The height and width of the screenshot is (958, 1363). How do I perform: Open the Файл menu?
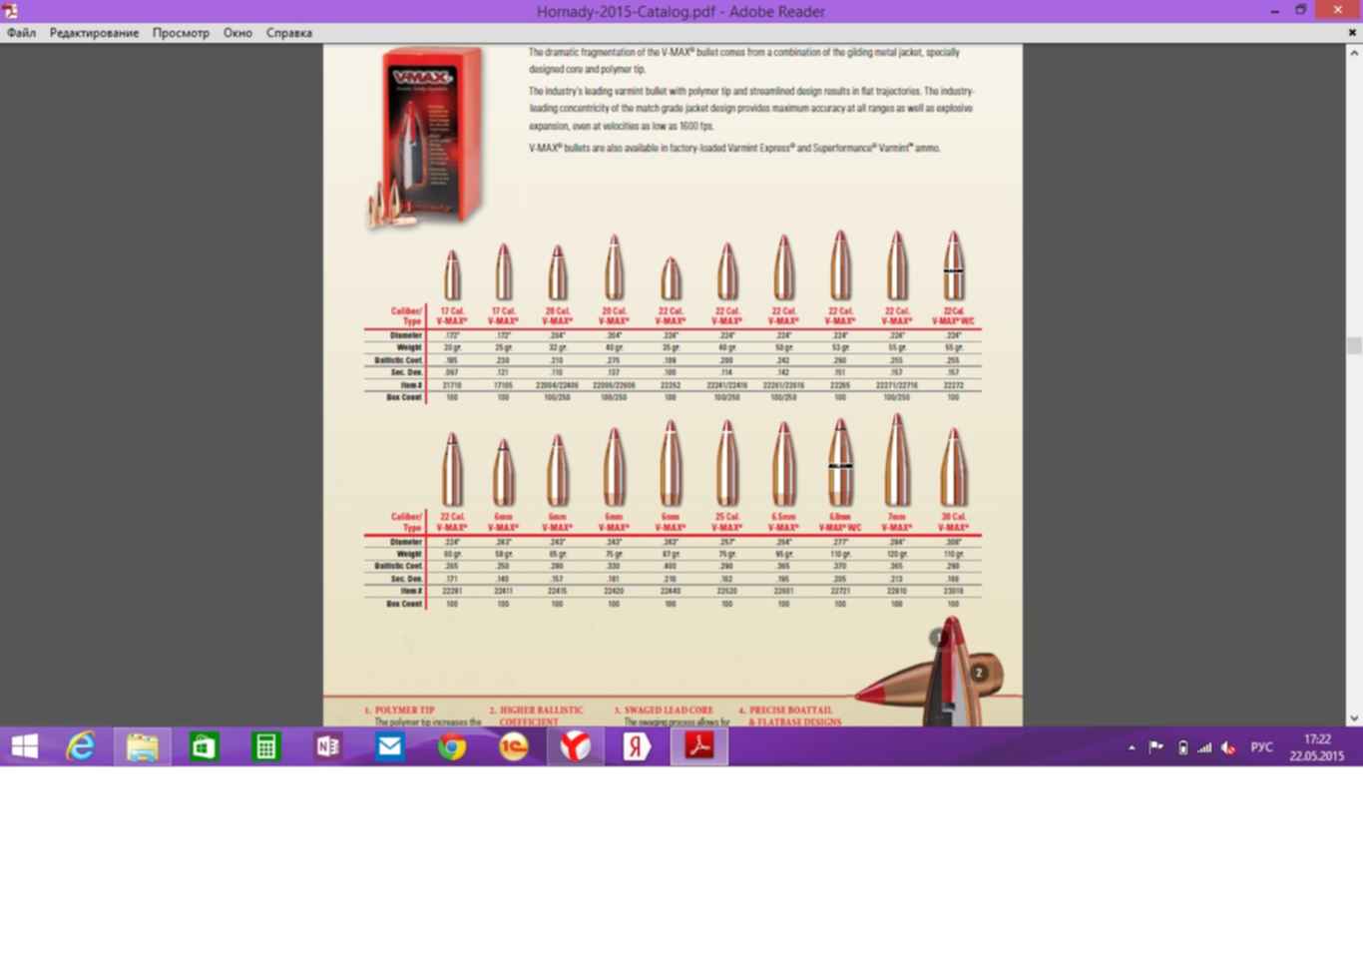click(x=21, y=33)
